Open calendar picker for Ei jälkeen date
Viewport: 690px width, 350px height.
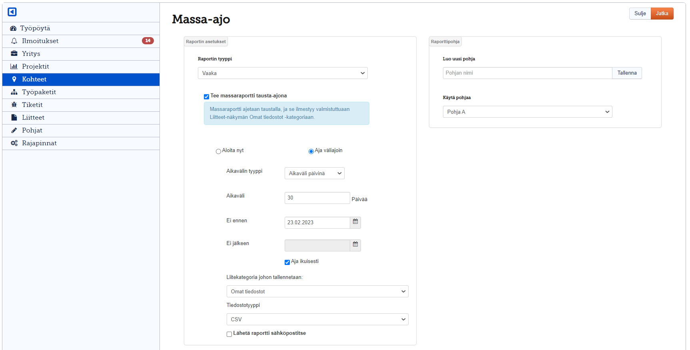[355, 245]
